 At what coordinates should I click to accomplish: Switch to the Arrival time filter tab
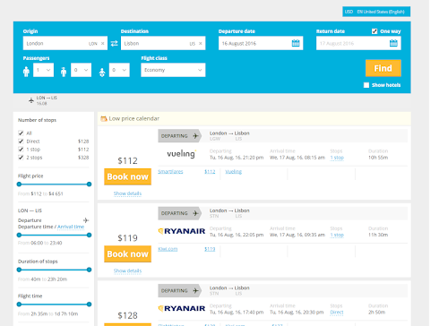[71, 227]
